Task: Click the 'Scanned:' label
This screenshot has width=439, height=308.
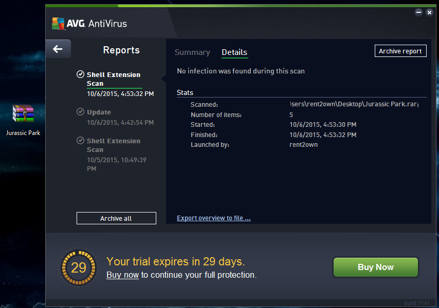Action: [204, 105]
